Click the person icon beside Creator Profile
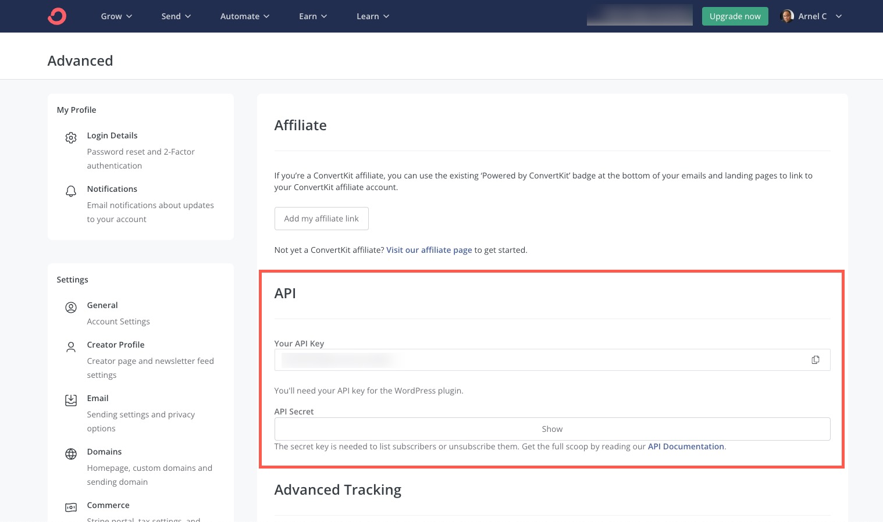The image size is (883, 522). pyautogui.click(x=70, y=346)
